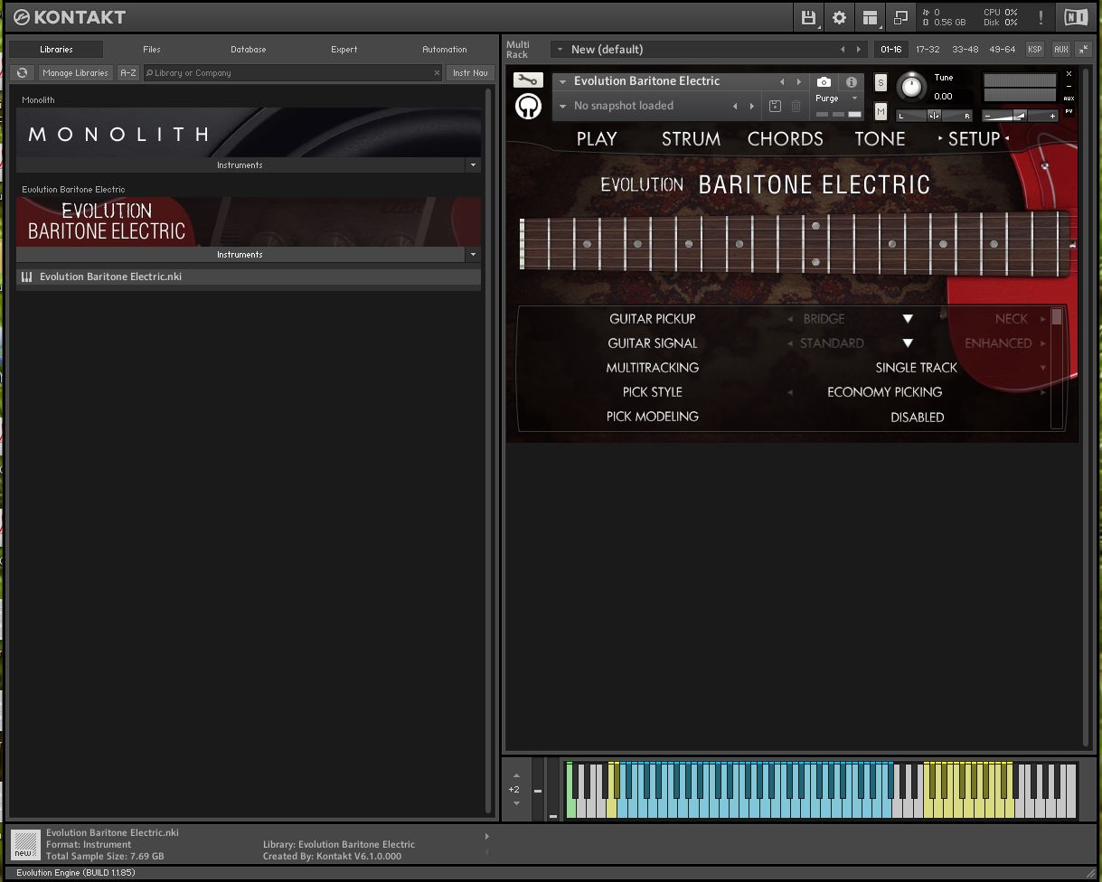
Task: Toggle A-Z library sorting
Action: pos(128,72)
